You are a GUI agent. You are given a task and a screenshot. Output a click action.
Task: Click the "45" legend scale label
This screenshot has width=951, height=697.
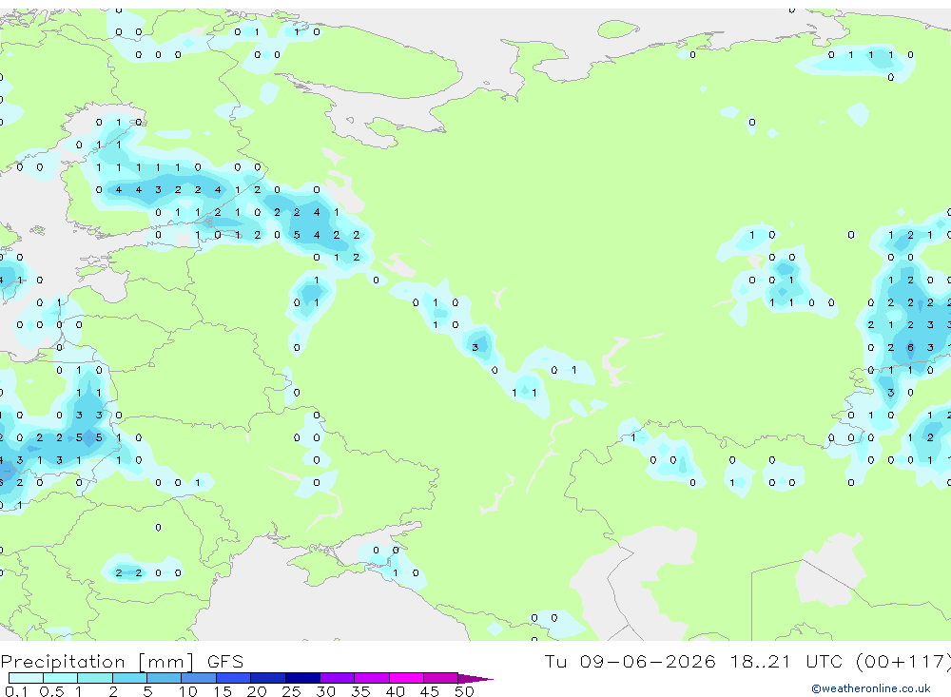[430, 691]
